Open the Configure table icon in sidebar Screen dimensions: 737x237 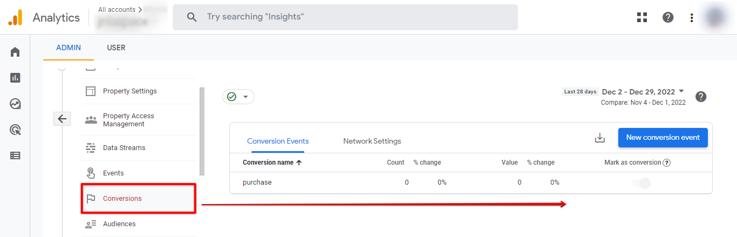15,155
